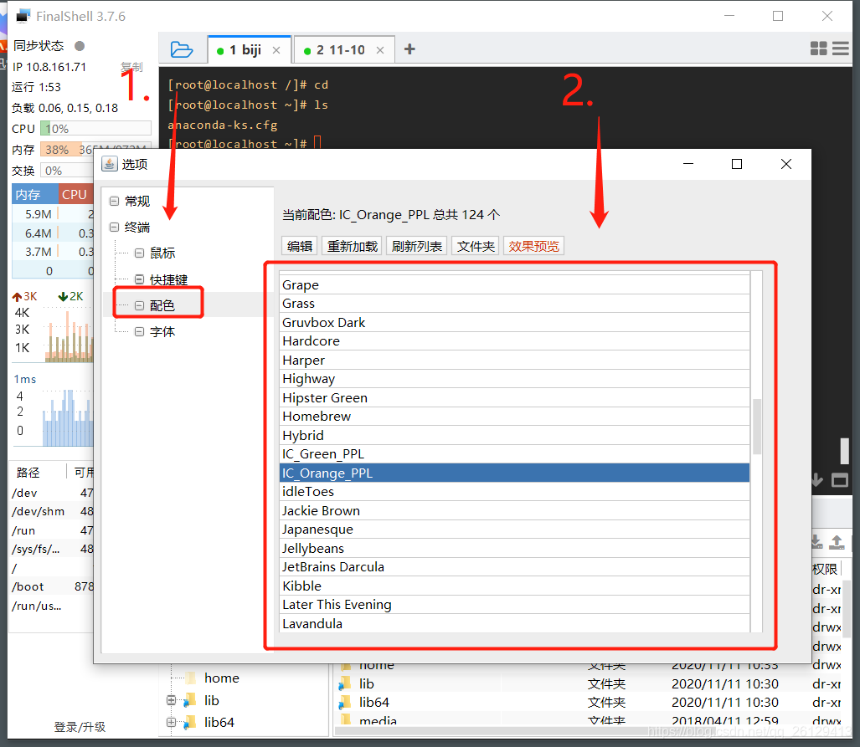
Task: Click the 内存 usage progress bar
Action: [x=95, y=150]
